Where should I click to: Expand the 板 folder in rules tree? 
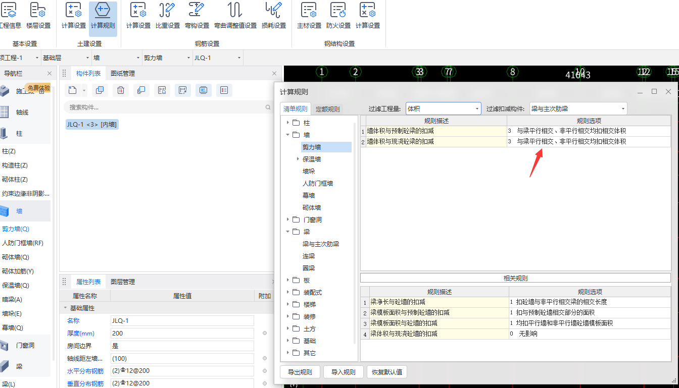288,280
